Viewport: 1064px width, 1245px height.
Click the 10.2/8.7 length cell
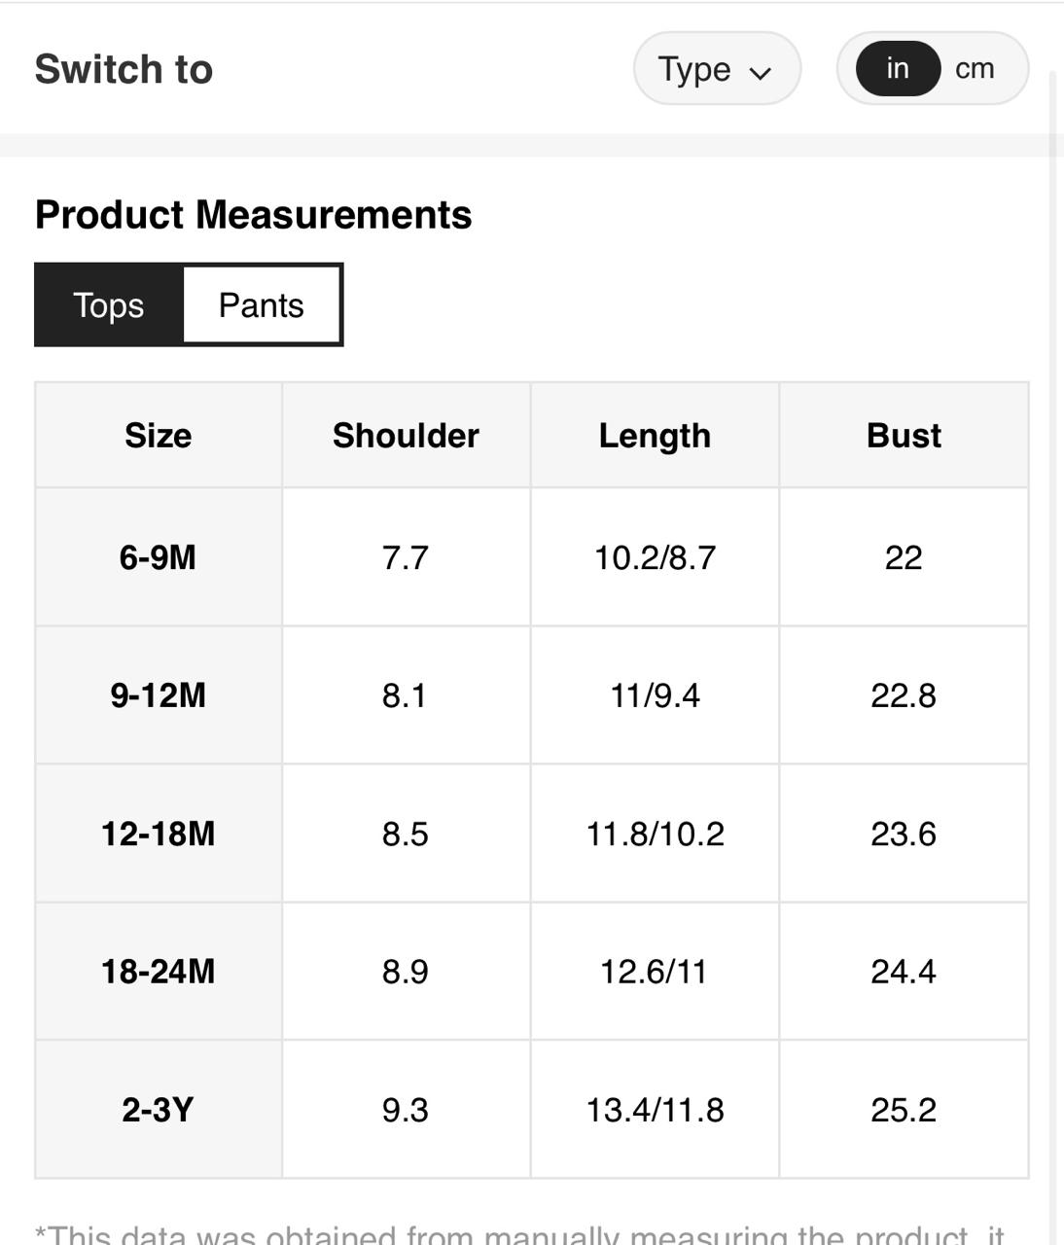(x=655, y=557)
